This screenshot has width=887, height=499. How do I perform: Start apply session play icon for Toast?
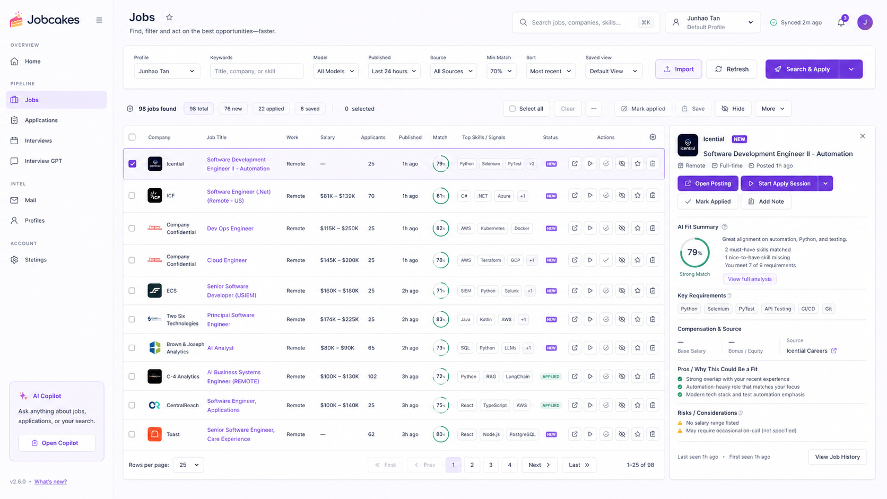(x=590, y=434)
